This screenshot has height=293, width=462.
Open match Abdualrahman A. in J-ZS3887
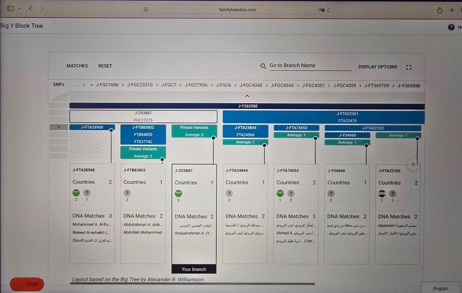pos(194,233)
